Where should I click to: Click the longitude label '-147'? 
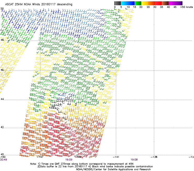pyautogui.click(x=40, y=157)
